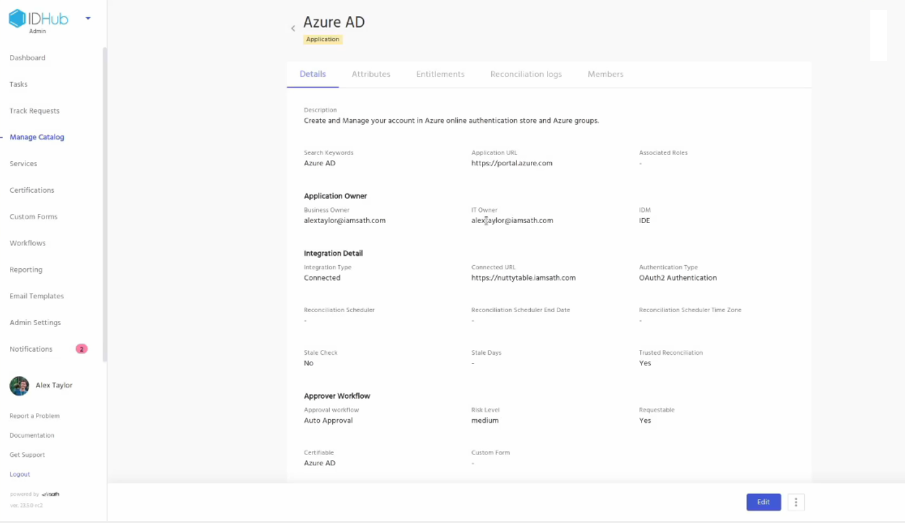Viewport: 905px width, 523px height.
Task: View the Reconciliation logs tab
Action: point(526,74)
